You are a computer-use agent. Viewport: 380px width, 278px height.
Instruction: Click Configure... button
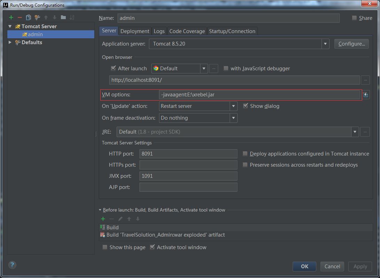click(x=352, y=44)
